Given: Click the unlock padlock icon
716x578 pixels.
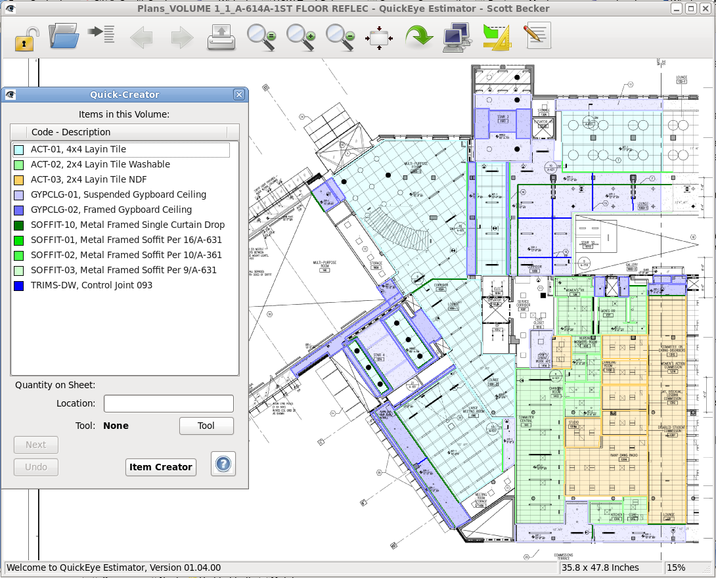Looking at the screenshot, I should [x=26, y=37].
